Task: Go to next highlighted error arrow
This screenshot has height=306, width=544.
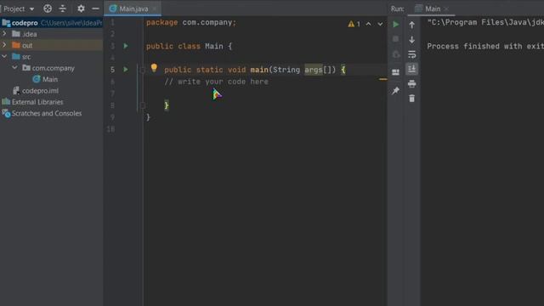Action: coord(380,24)
